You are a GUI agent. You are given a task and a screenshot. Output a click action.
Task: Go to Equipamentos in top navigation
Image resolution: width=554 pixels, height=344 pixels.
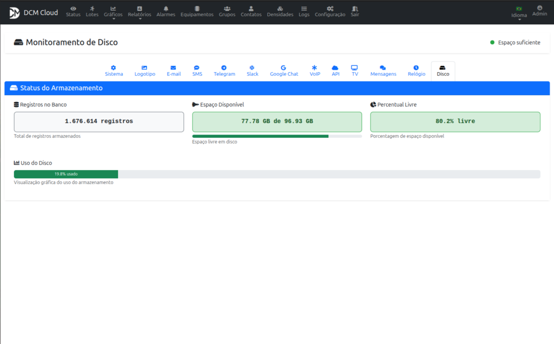197,11
